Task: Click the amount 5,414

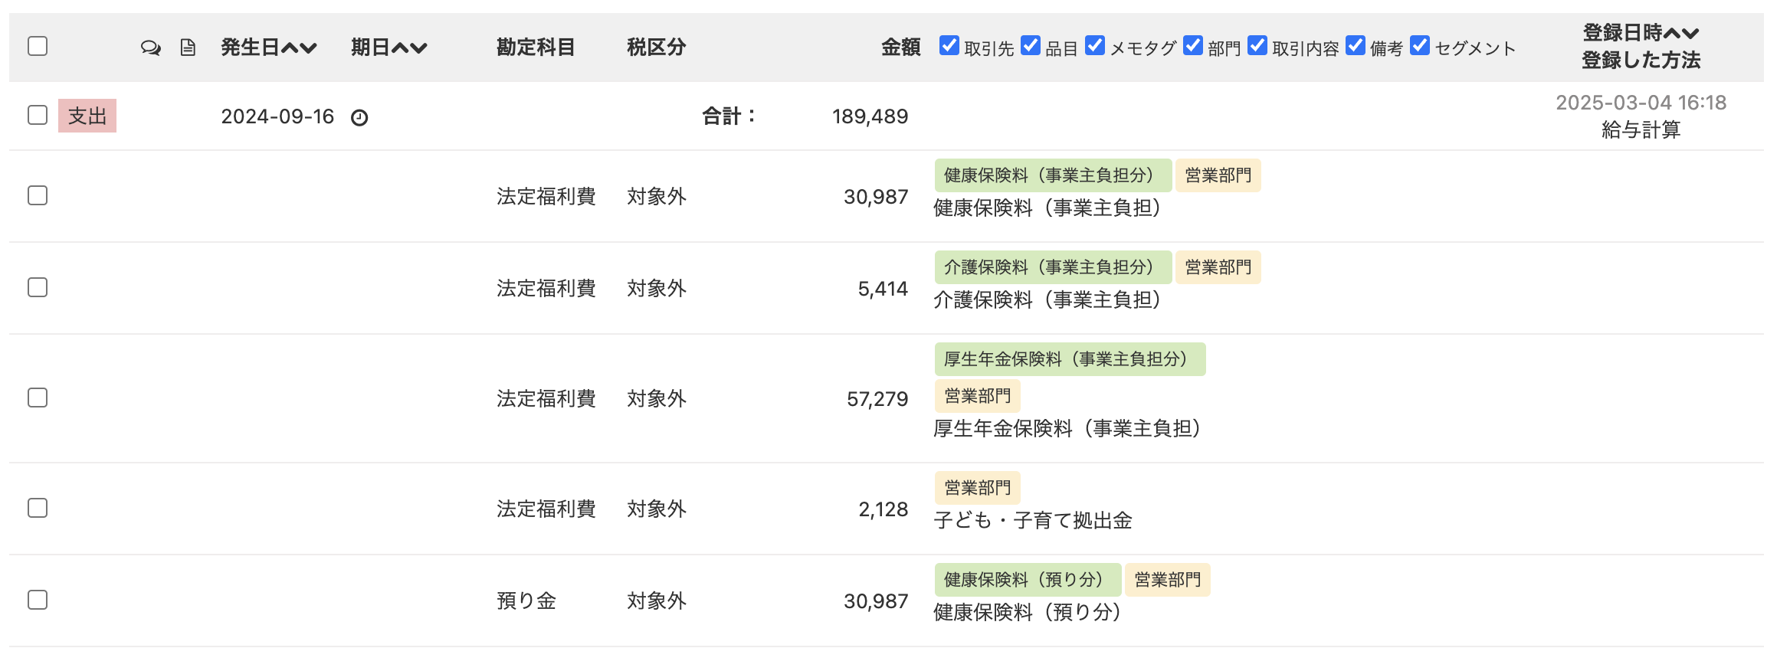Action: (x=883, y=289)
